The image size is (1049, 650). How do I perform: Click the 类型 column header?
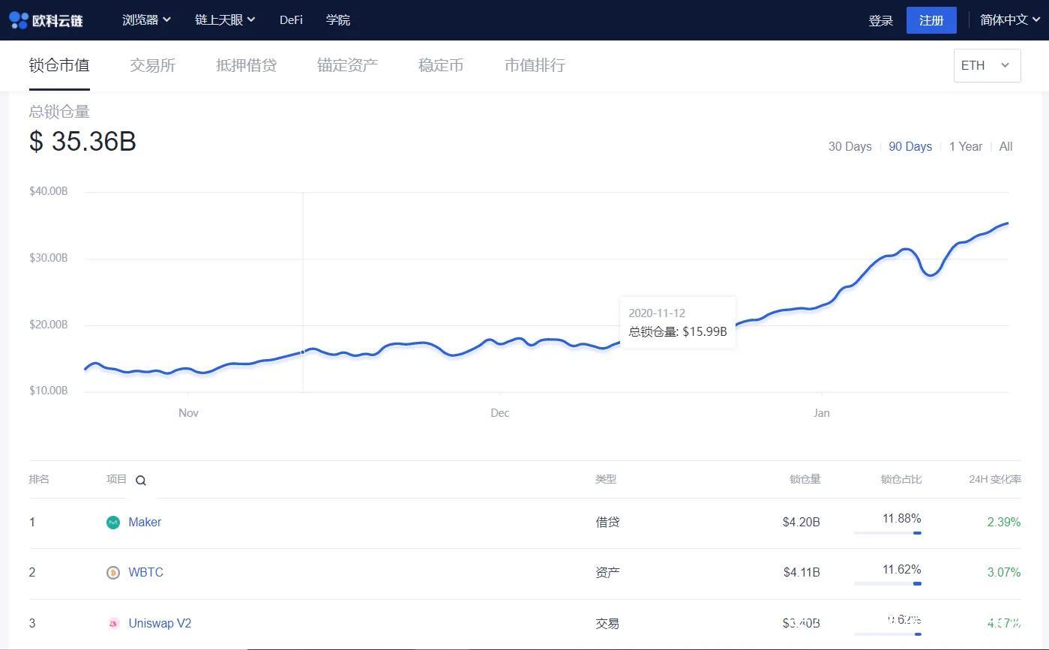pyautogui.click(x=606, y=479)
